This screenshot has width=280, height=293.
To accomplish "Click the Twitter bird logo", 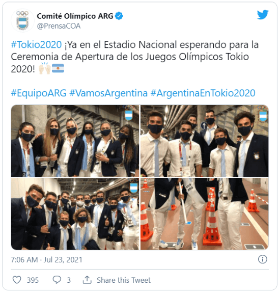I will tap(263, 15).
